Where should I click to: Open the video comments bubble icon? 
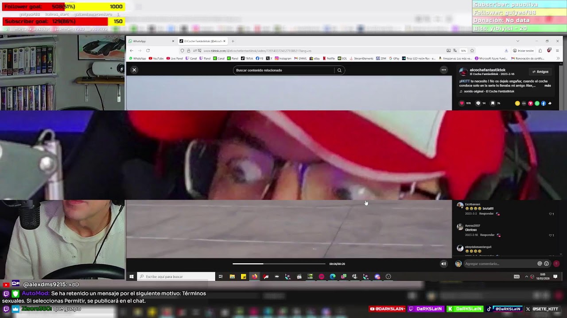(478, 103)
